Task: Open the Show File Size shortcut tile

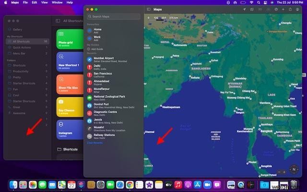Action: coord(70,84)
